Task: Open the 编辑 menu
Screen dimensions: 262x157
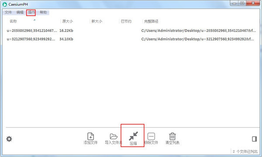Action: tap(20, 12)
